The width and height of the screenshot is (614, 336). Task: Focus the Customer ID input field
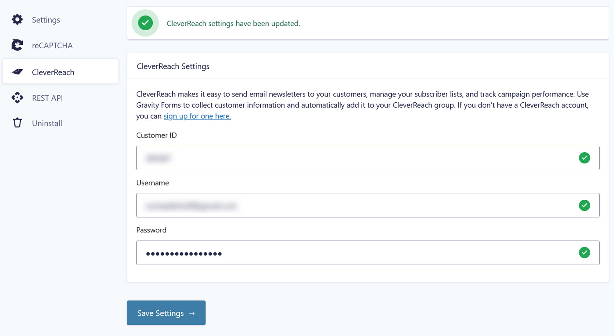tap(368, 158)
